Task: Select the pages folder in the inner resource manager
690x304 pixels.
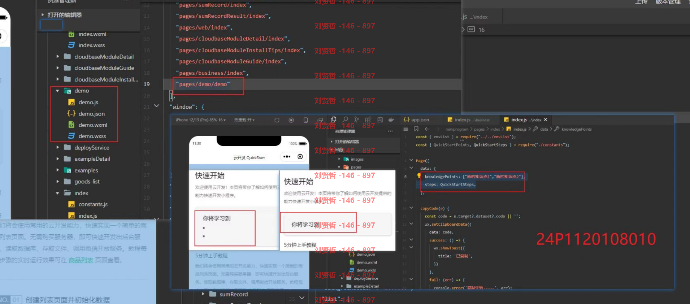Action: point(356,167)
